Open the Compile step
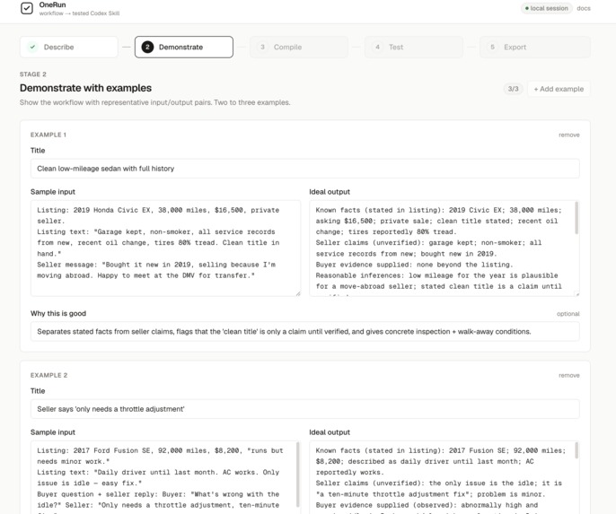 pos(298,47)
